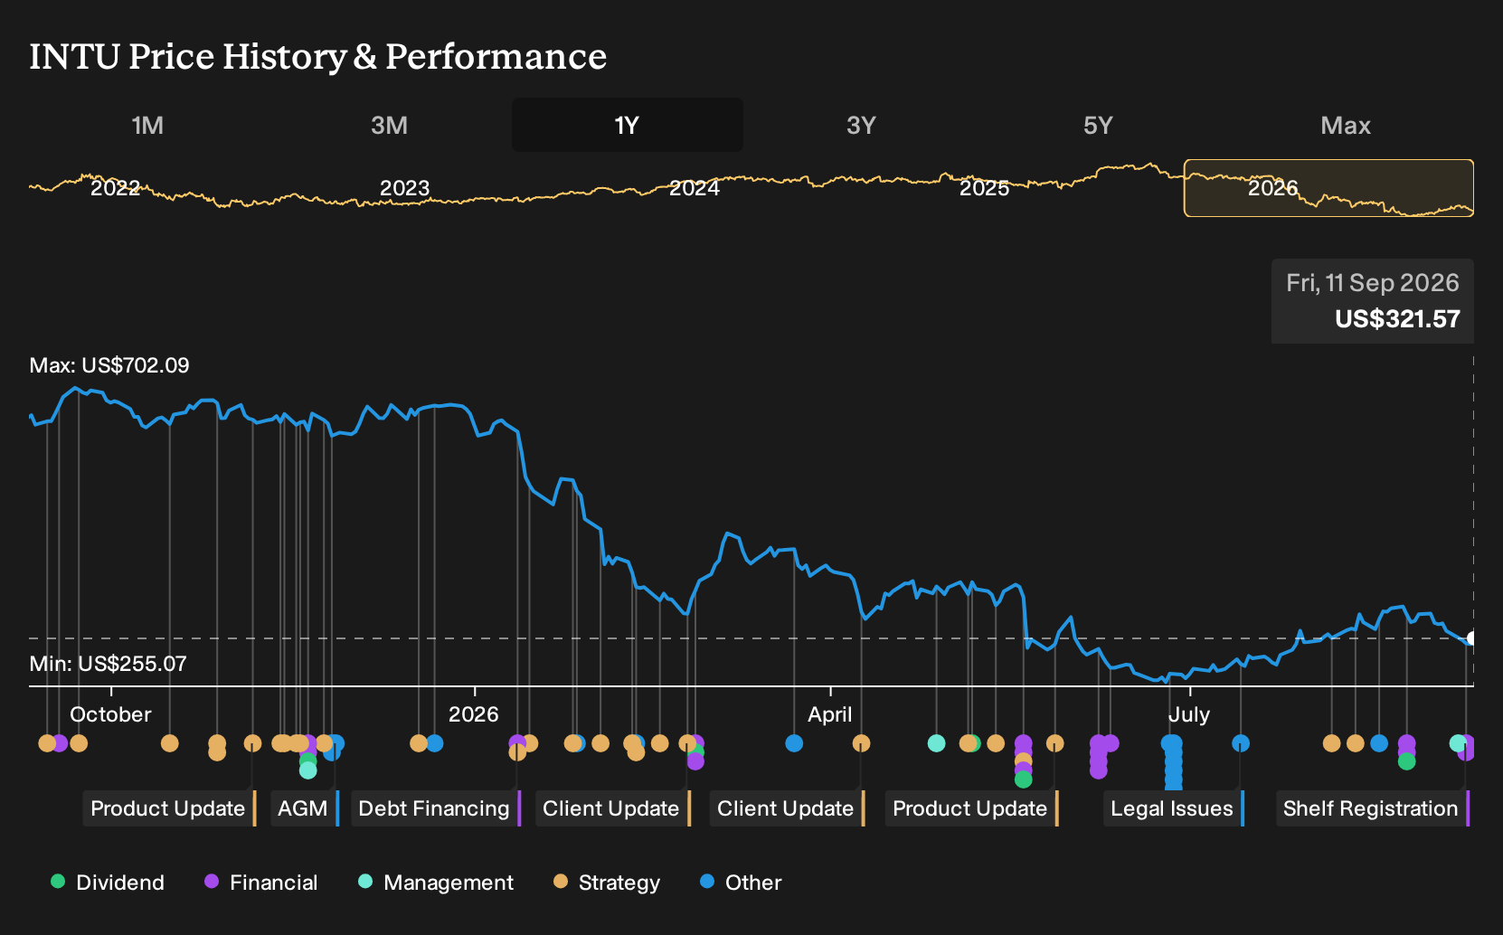Select the 3M time range tab
The width and height of the screenshot is (1503, 935).
click(x=389, y=125)
